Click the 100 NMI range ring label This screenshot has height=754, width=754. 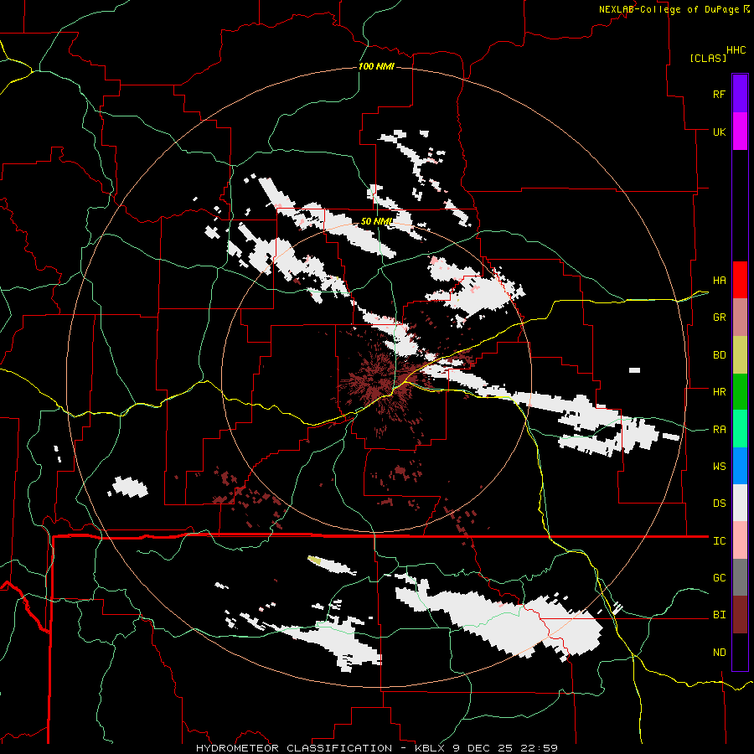(x=376, y=66)
